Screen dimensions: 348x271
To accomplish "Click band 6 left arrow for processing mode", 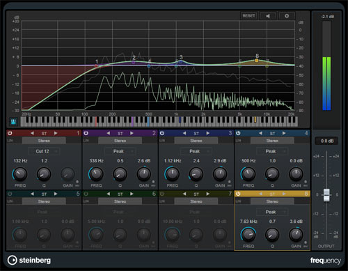I will tap(109, 194).
